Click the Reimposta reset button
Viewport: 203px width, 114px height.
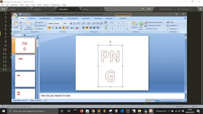pyautogui.click(x=40, y=25)
